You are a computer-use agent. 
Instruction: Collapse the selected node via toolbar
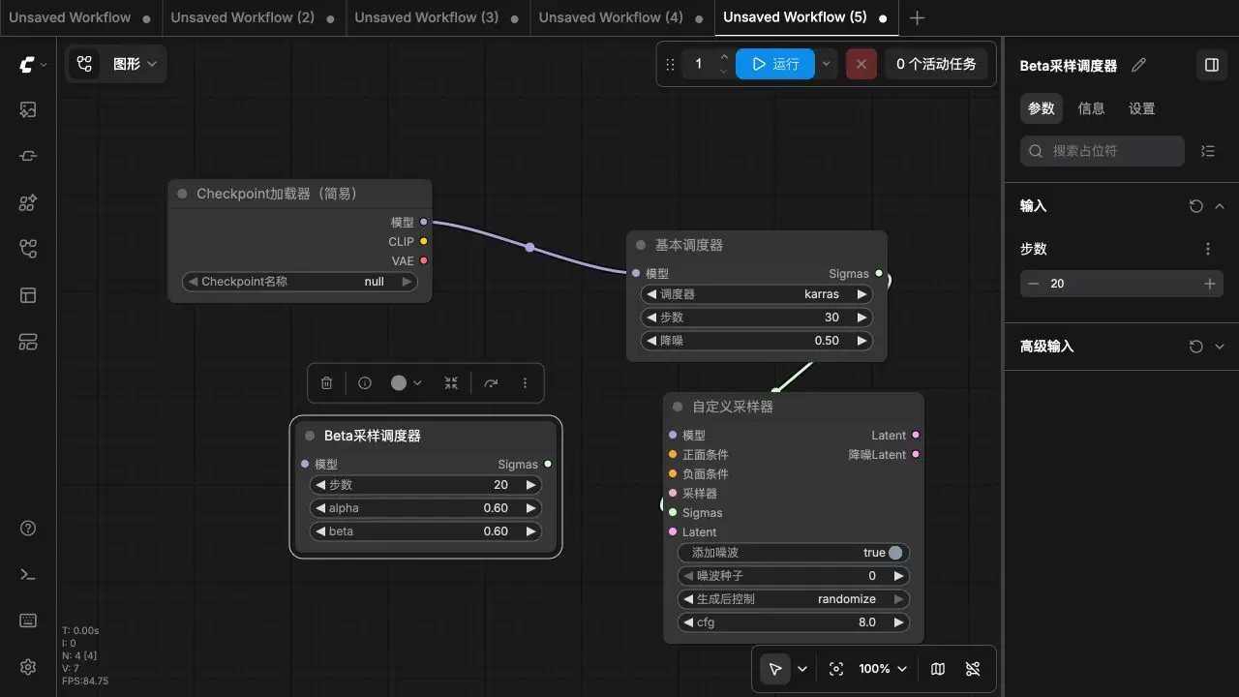point(451,383)
